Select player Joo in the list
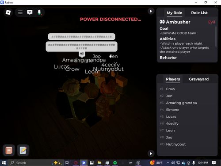 click(x=187, y=137)
